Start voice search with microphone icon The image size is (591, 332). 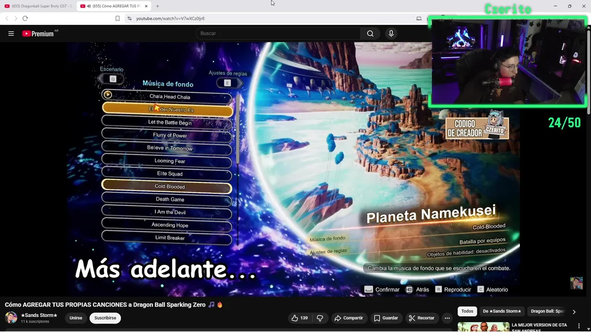[x=391, y=34]
